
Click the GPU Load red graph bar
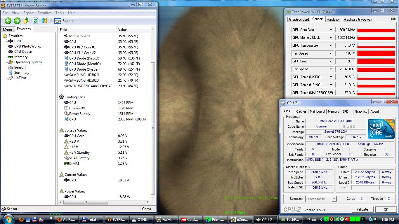pyautogui.click(x=376, y=61)
